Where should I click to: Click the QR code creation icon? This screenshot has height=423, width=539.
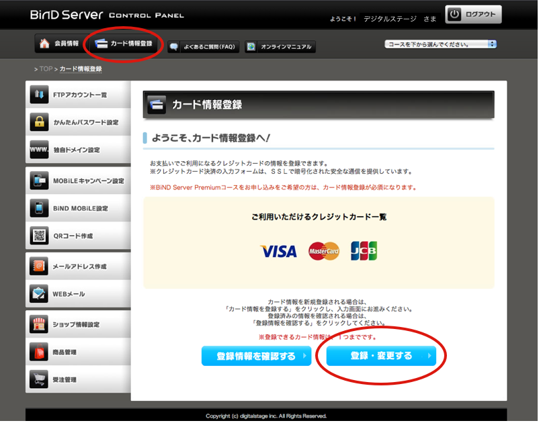coord(39,236)
